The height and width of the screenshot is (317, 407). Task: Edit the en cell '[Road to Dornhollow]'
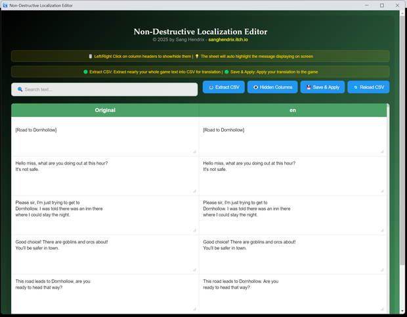coord(293,137)
